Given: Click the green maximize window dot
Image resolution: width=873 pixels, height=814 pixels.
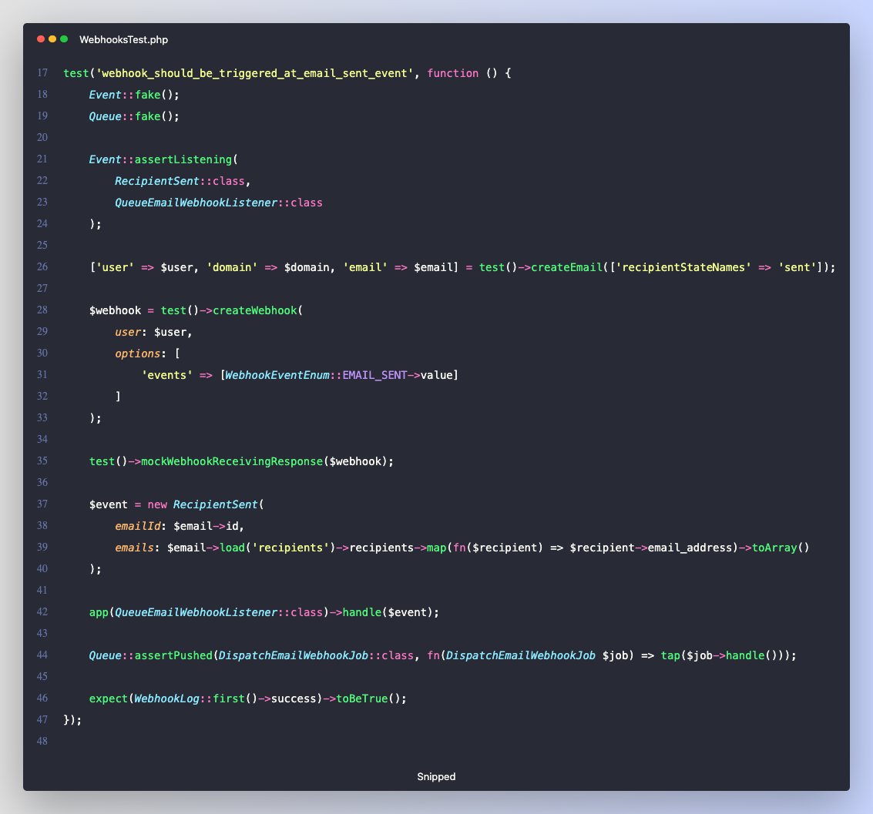Looking at the screenshot, I should click(x=64, y=39).
